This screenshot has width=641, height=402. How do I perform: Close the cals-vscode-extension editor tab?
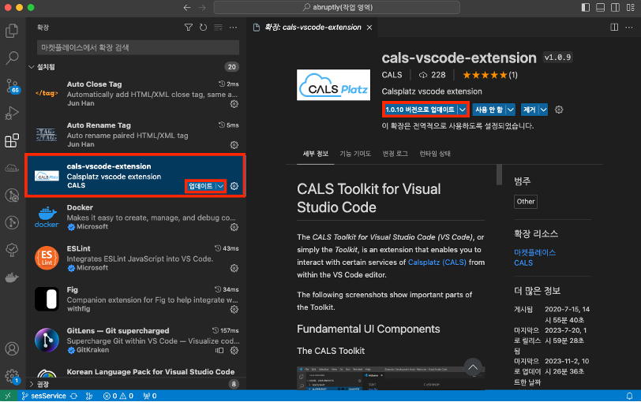[x=369, y=28]
